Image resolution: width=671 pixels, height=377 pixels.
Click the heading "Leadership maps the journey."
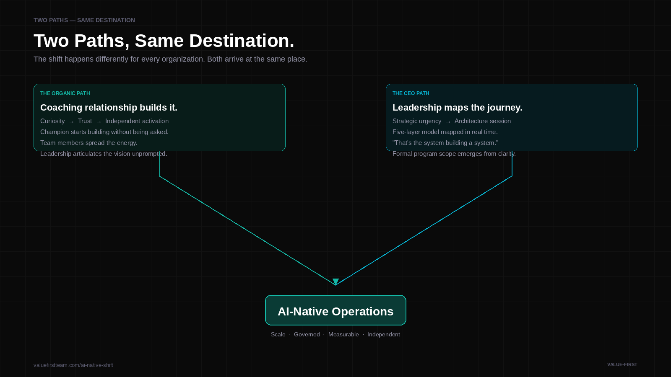[x=457, y=108]
